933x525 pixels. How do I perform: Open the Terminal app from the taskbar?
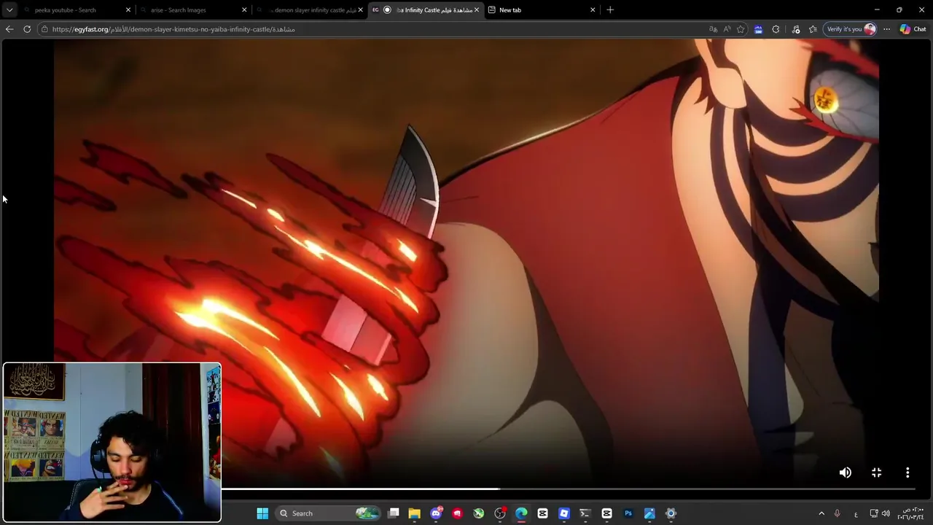point(585,513)
